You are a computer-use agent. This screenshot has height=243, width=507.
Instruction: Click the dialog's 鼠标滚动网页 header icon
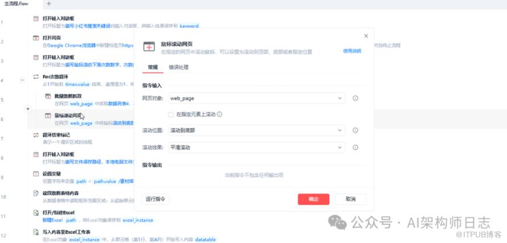pos(149,47)
